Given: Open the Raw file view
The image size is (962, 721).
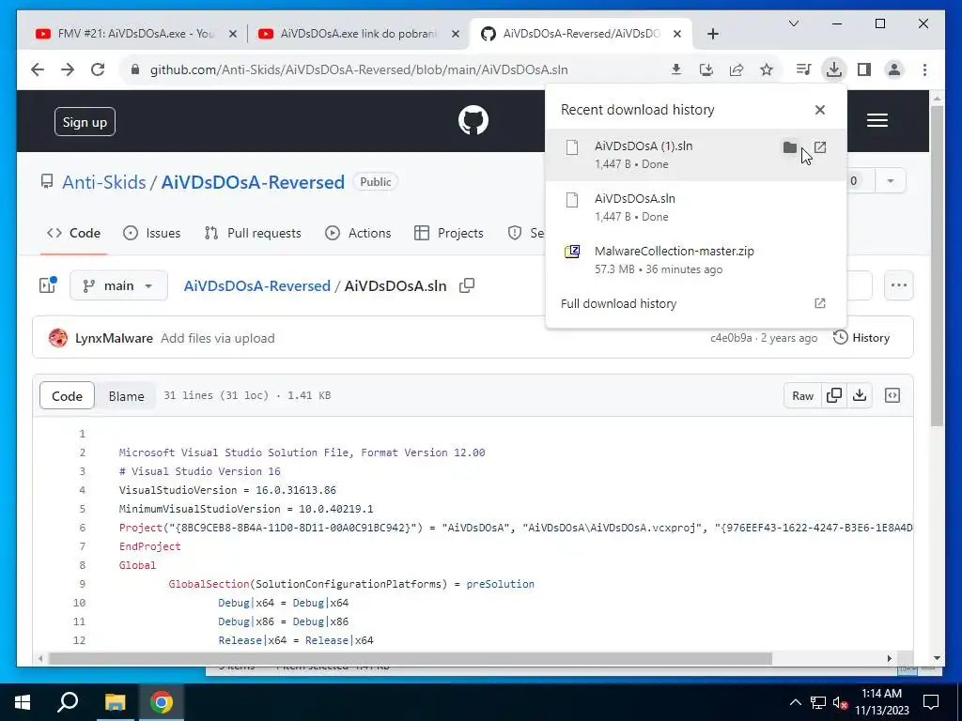Looking at the screenshot, I should pyautogui.click(x=802, y=396).
